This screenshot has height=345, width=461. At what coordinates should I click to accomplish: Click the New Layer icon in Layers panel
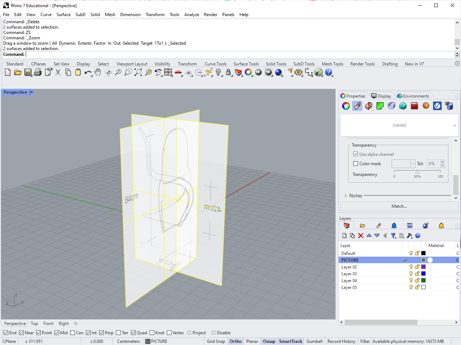pyautogui.click(x=344, y=236)
